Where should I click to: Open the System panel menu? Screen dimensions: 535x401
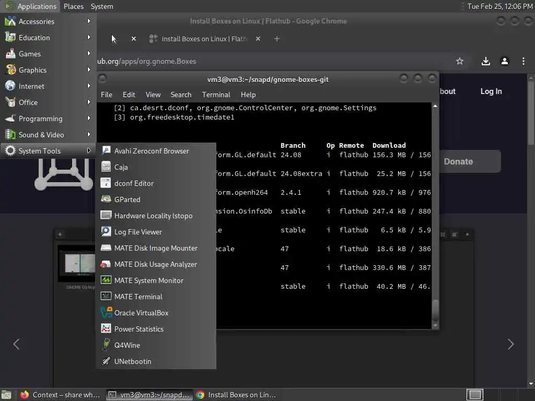pyautogui.click(x=102, y=6)
